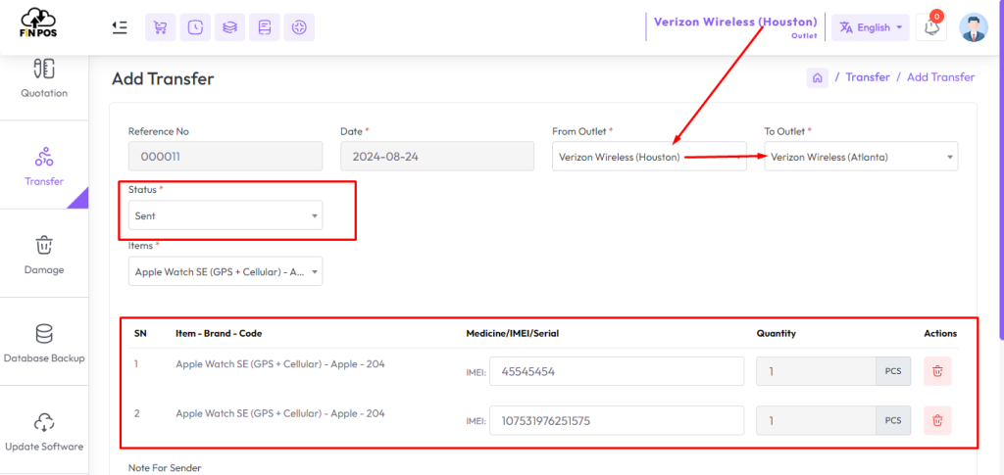Open the Status dropdown showing Sent
This screenshot has height=475, width=1004.
click(226, 215)
